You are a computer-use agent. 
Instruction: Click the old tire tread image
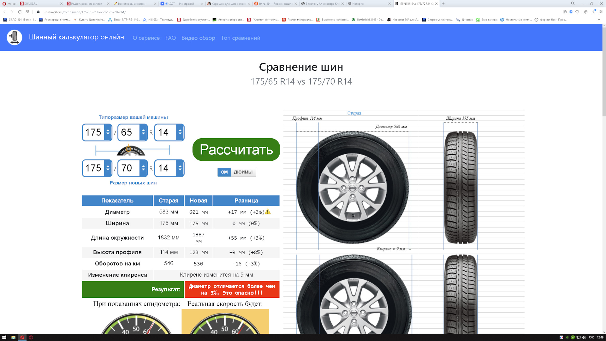click(x=460, y=188)
